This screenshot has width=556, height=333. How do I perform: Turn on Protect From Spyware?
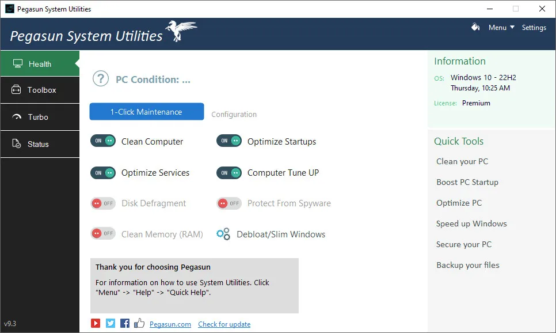pos(229,203)
